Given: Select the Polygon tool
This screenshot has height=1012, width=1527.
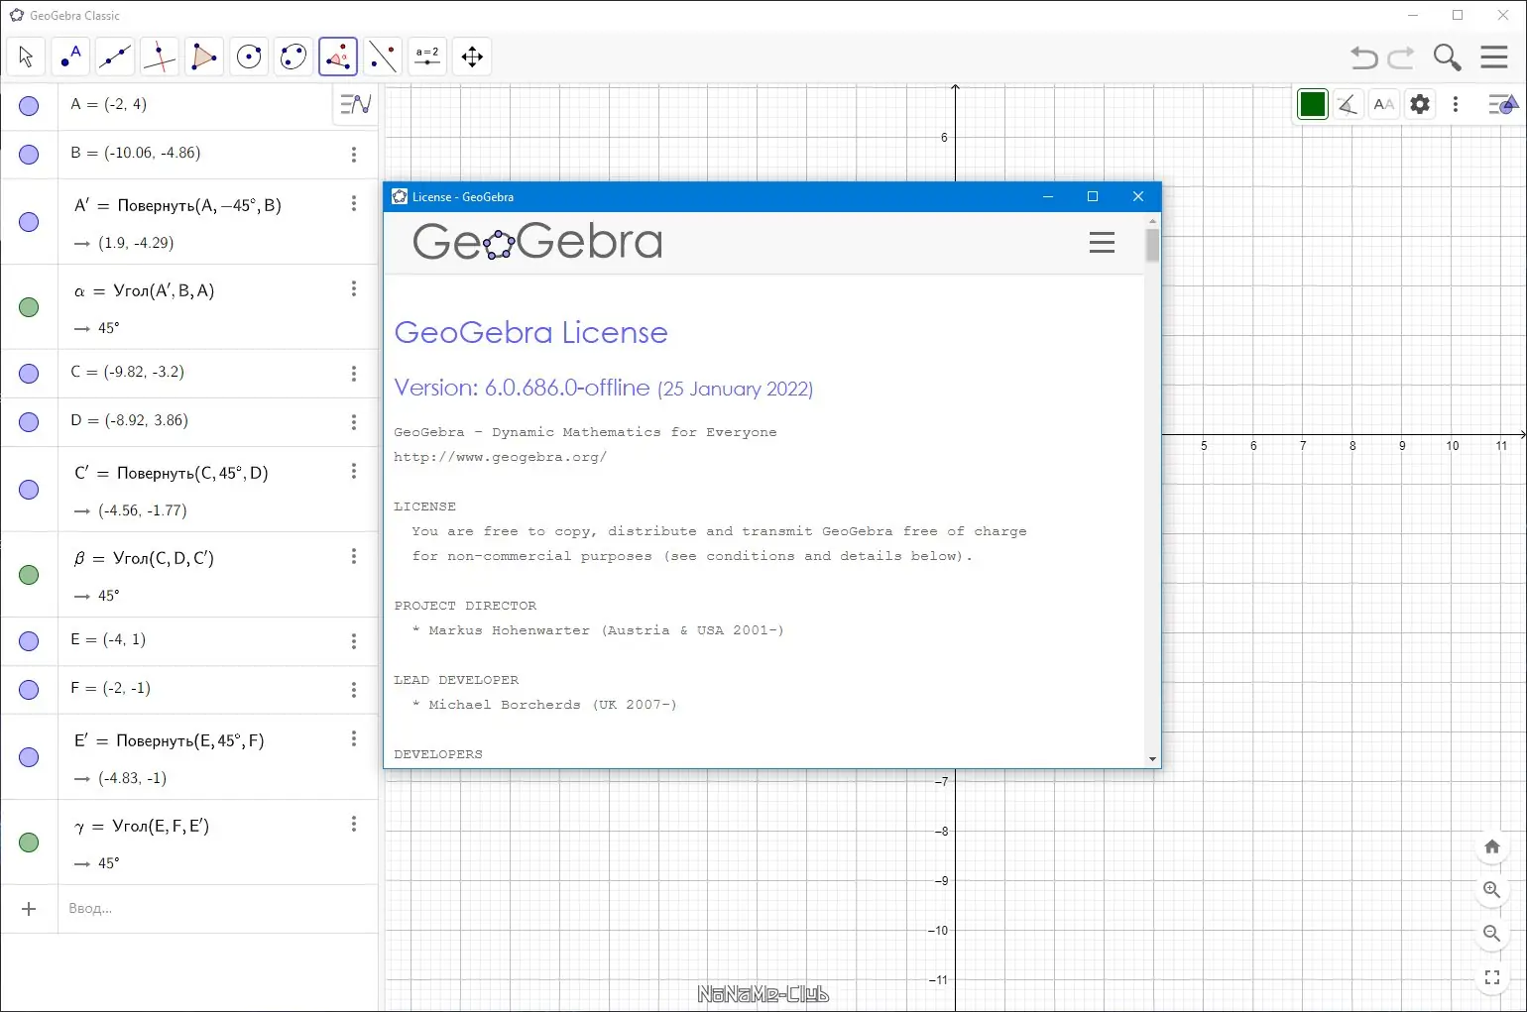Looking at the screenshot, I should (x=204, y=56).
